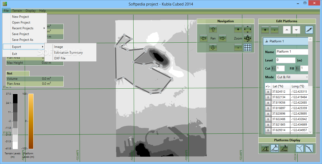322x164 pixels.
Task: Expand the Export submenu entry
Action: tap(24, 47)
